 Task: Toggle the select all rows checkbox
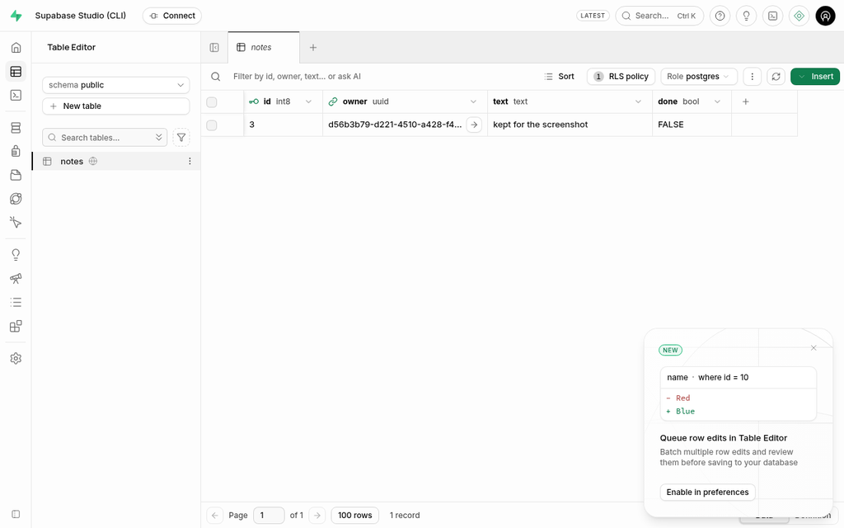coord(212,101)
